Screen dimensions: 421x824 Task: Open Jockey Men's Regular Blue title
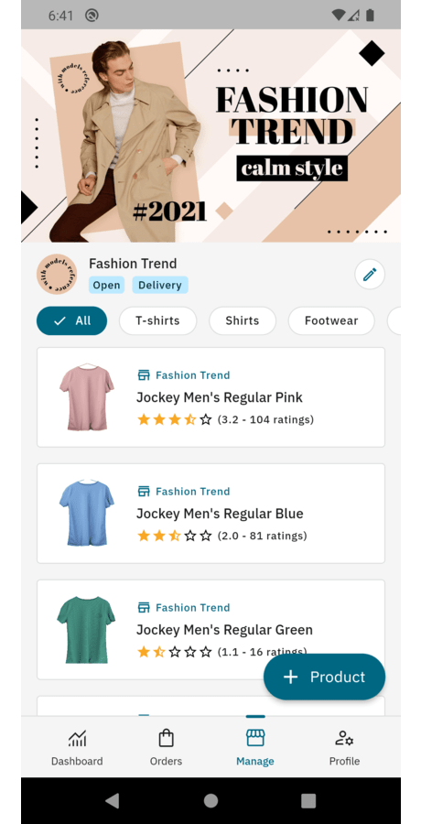(220, 514)
